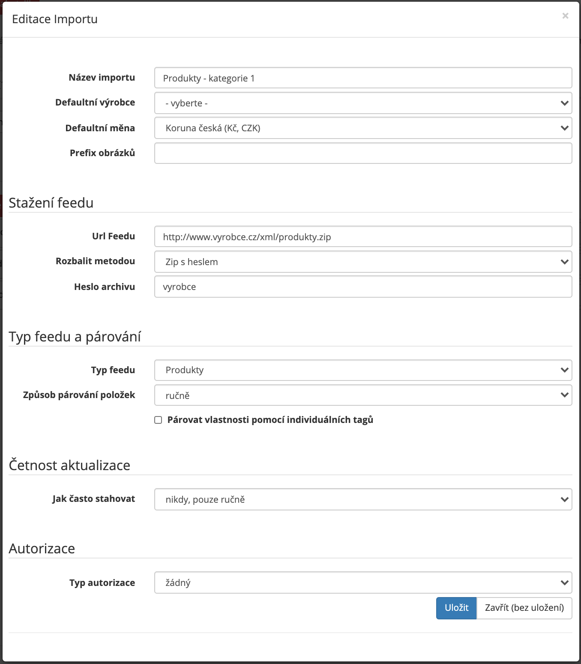Click Zavřít (bez uložení) button
Viewport: 581px width, 664px height.
click(x=524, y=608)
